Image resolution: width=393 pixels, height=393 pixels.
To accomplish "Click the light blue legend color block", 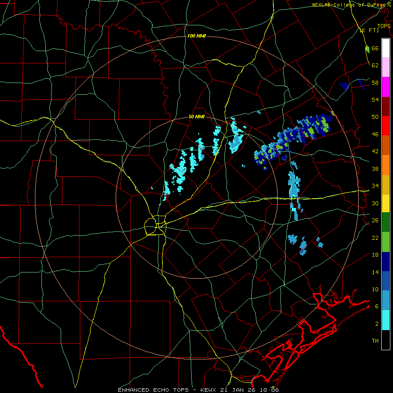I will (386, 300).
